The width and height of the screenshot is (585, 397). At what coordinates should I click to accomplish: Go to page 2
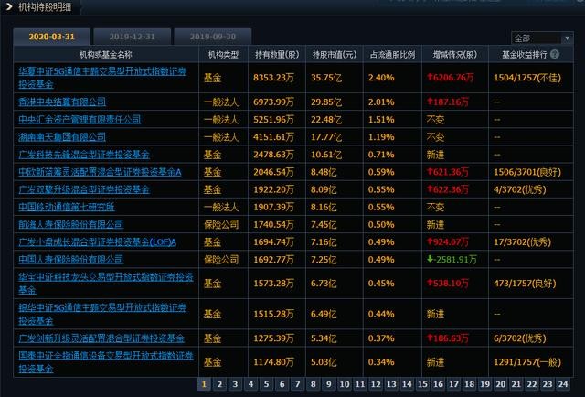click(x=219, y=384)
